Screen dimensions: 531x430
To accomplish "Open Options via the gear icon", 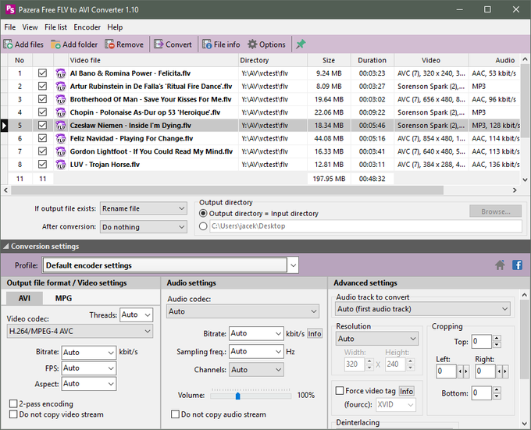I will pos(252,44).
